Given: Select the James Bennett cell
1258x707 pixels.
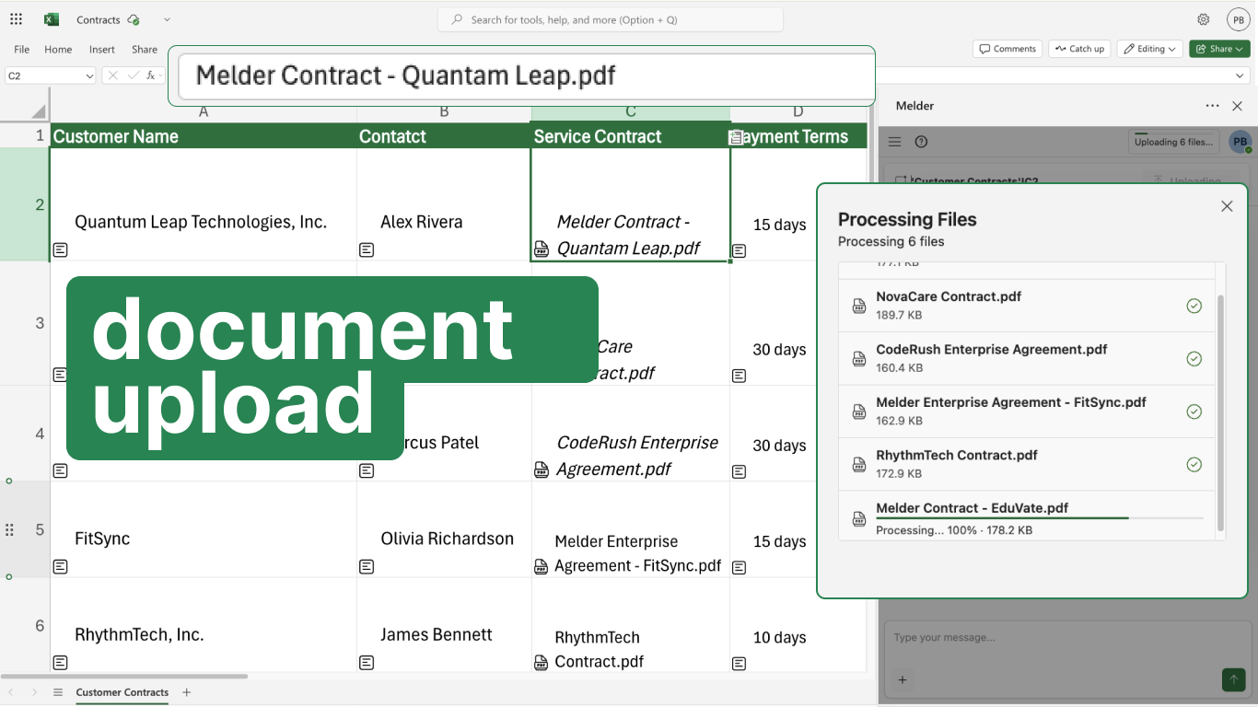Looking at the screenshot, I should (x=444, y=626).
